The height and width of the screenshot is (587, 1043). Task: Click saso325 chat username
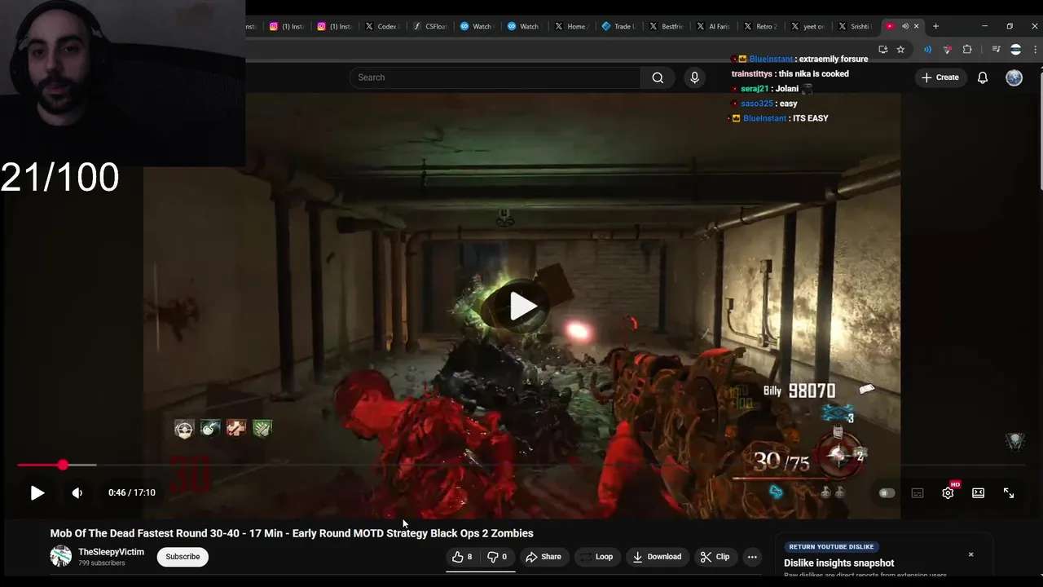(x=757, y=104)
